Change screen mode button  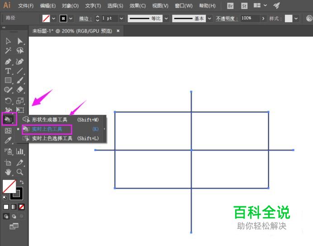click(x=14, y=226)
